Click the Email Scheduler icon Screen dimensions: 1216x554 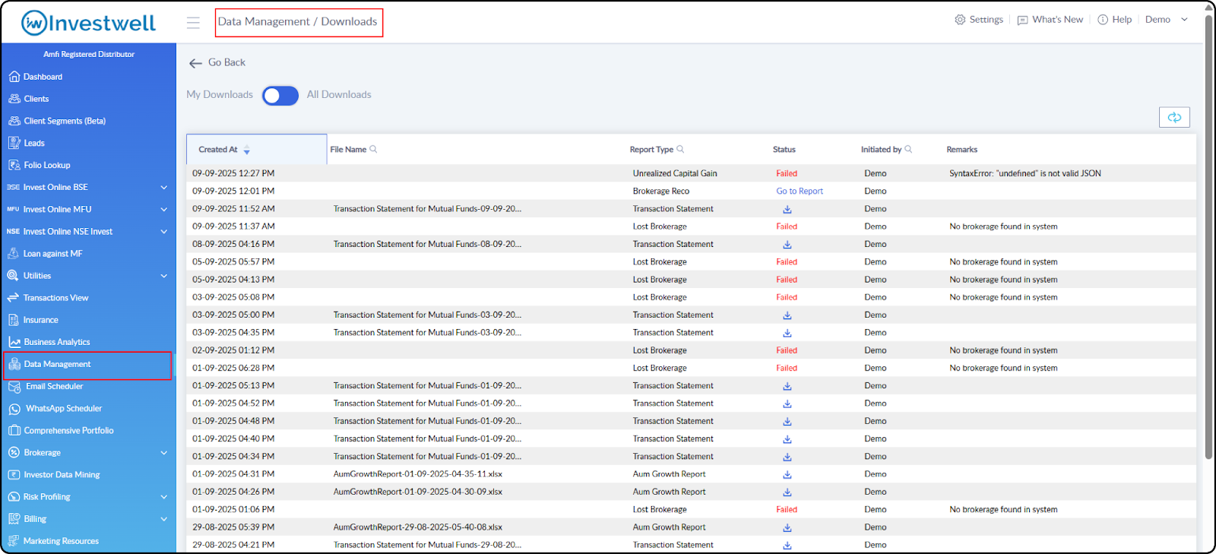[x=14, y=387]
